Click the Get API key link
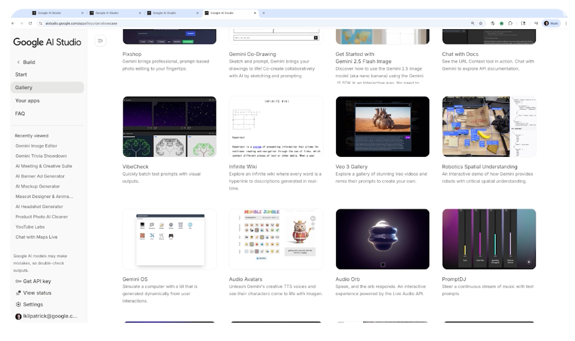 tap(37, 281)
